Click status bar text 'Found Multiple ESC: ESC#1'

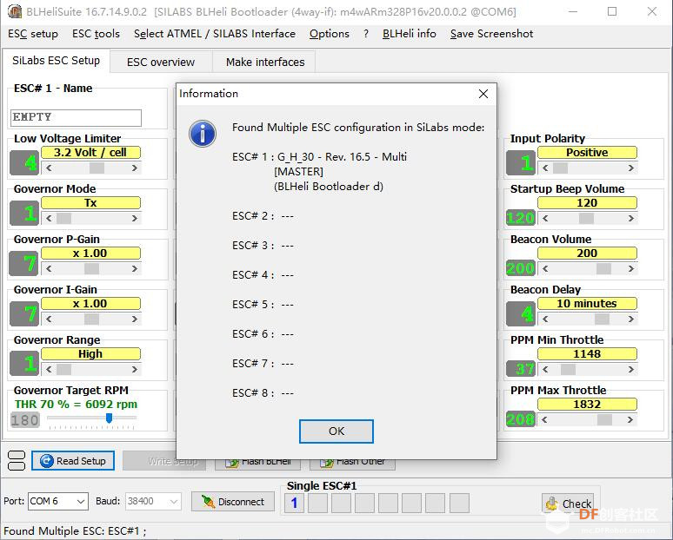click(75, 531)
